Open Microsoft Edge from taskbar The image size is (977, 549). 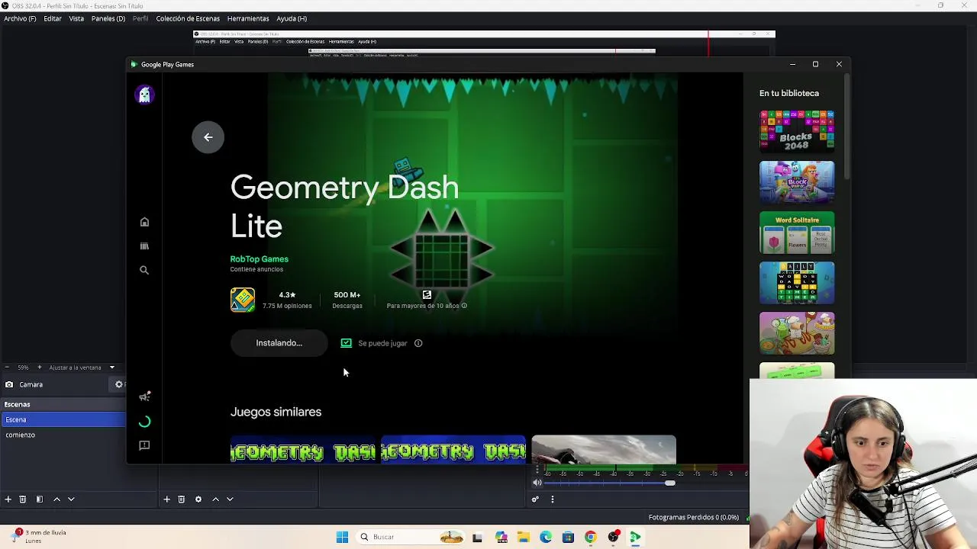546,537
